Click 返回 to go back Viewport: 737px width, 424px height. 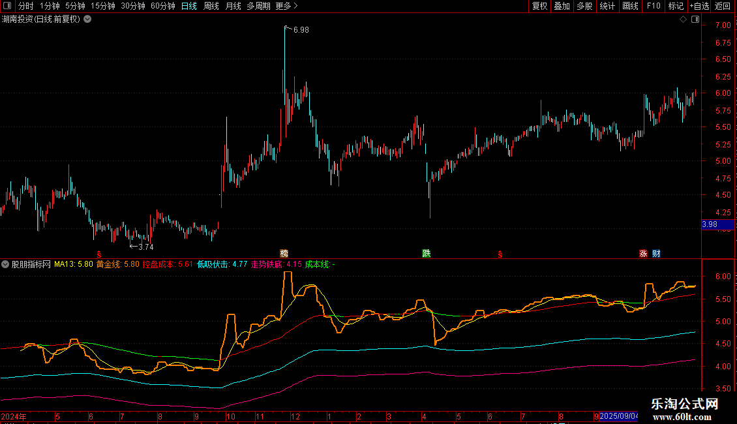723,6
